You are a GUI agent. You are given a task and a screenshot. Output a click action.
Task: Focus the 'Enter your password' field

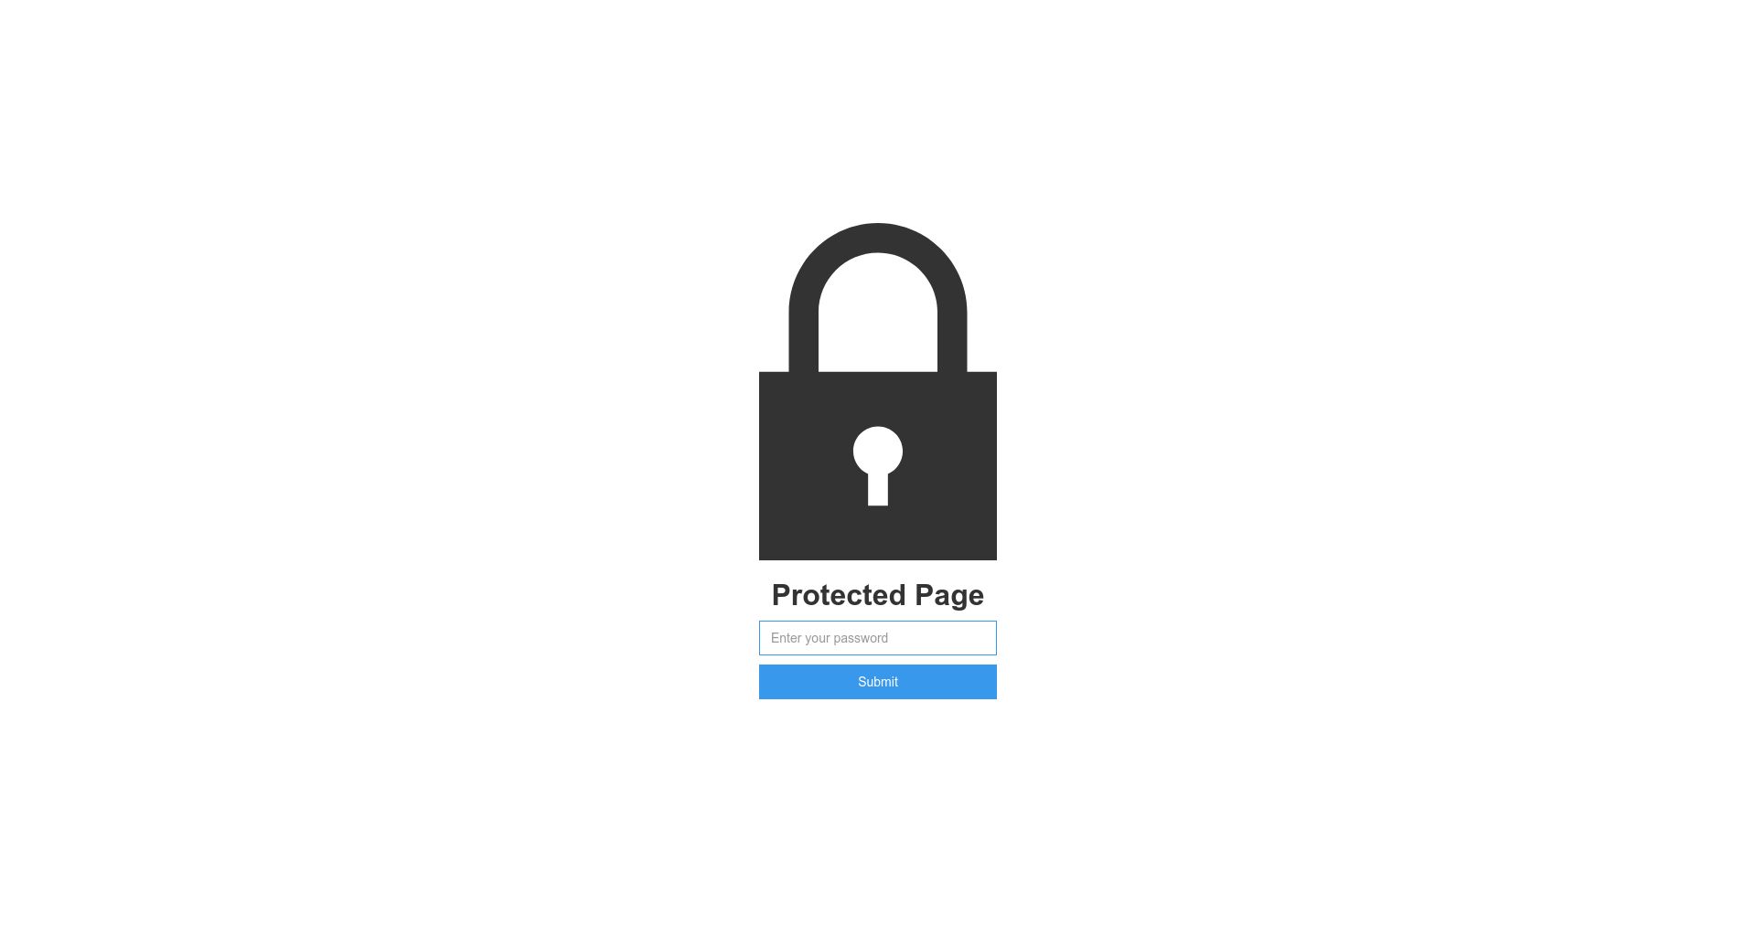pos(878,638)
